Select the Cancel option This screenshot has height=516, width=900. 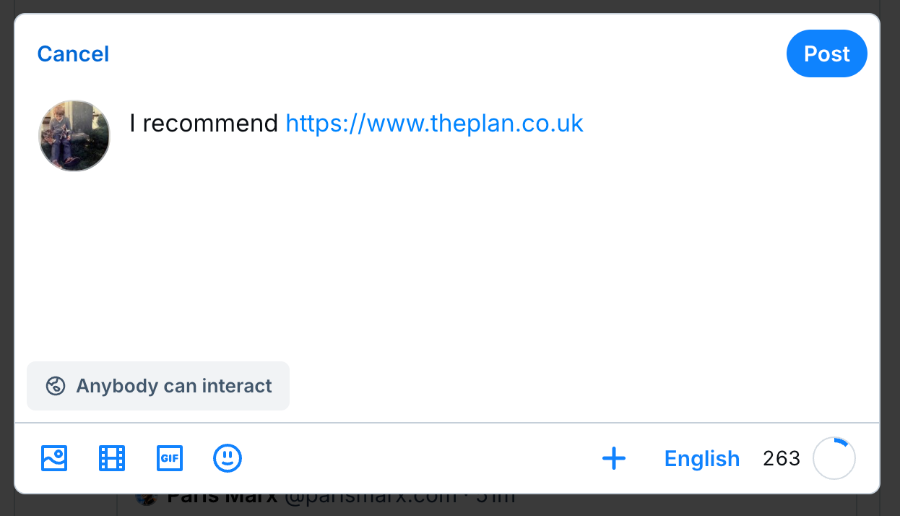click(x=73, y=53)
